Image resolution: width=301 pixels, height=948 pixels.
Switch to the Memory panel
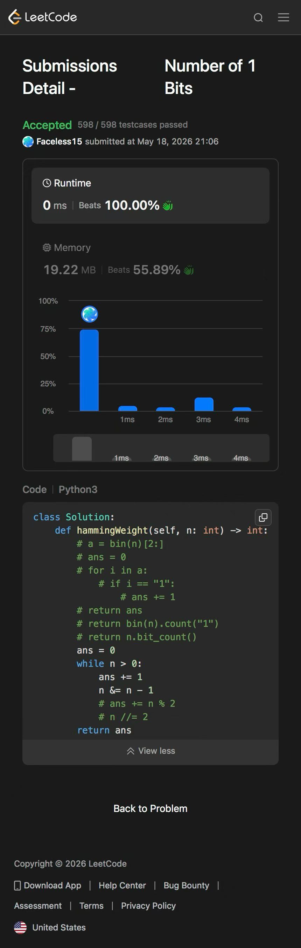pos(150,260)
